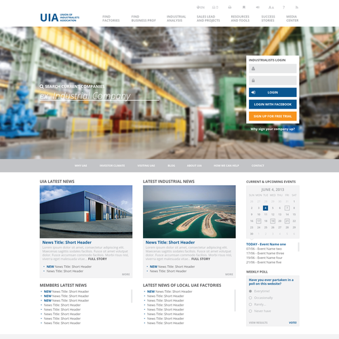Open Latest Industrial News headline title
The height and width of the screenshot is (339, 339).
170,242
